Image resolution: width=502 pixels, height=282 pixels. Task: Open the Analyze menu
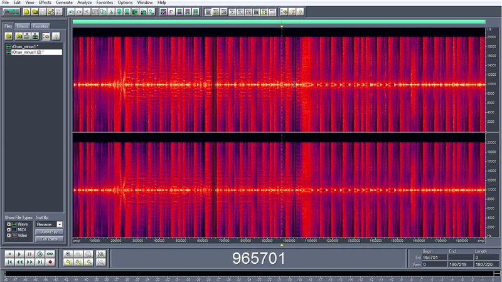click(x=85, y=3)
